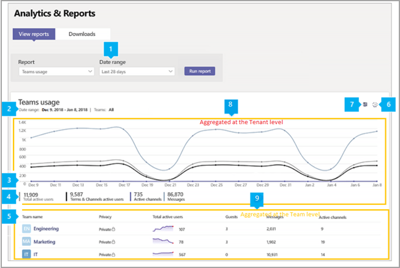Switch to the View reports tab
The height and width of the screenshot is (268, 400).
(34, 34)
